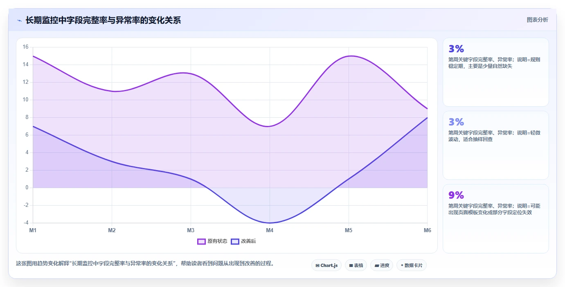Click the y-axis value 16
The width and height of the screenshot is (565, 287).
tap(25, 47)
